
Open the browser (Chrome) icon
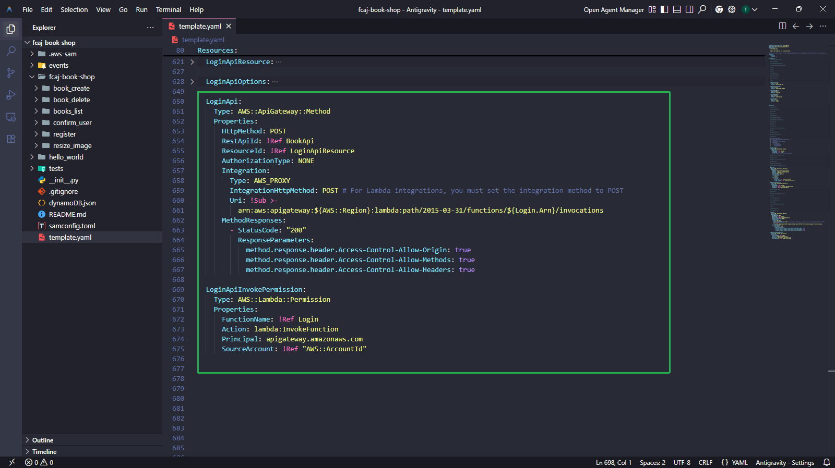click(719, 9)
